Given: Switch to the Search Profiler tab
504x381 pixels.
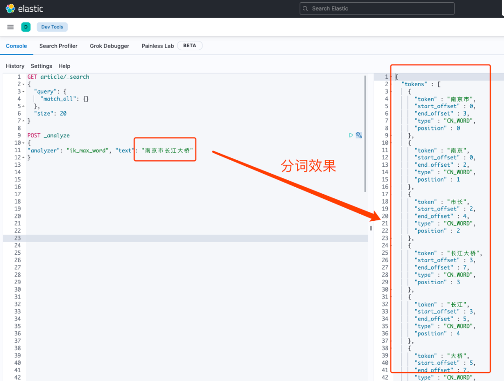Looking at the screenshot, I should coord(58,46).
